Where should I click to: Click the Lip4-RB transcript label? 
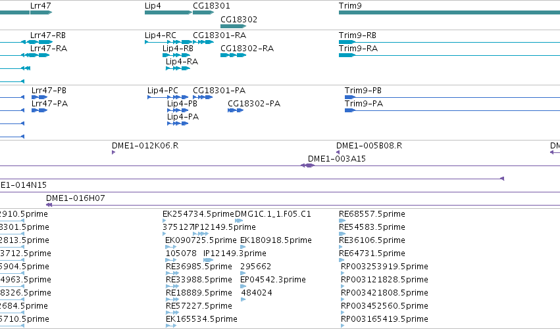[178, 49]
